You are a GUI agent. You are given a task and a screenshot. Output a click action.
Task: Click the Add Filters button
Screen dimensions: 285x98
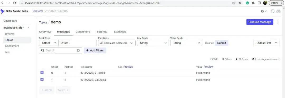coord(95,50)
